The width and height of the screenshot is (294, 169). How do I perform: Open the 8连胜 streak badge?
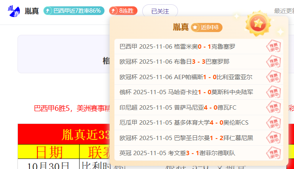click(x=123, y=11)
